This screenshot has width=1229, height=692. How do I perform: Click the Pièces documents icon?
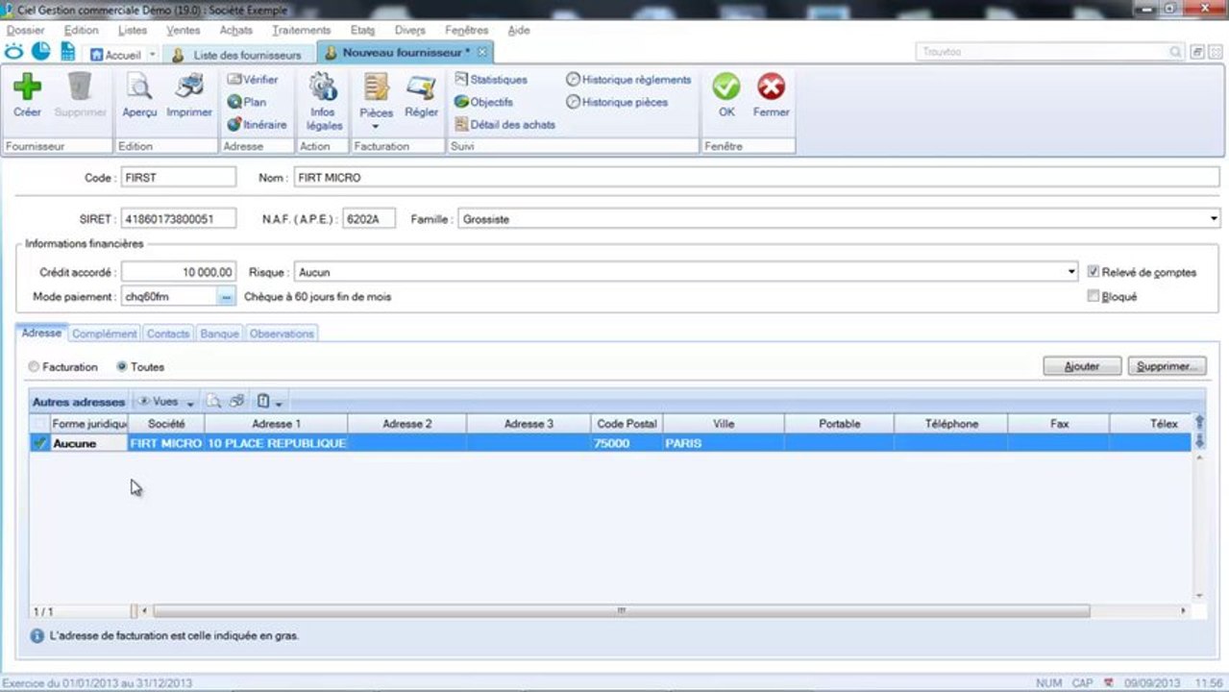coord(376,88)
